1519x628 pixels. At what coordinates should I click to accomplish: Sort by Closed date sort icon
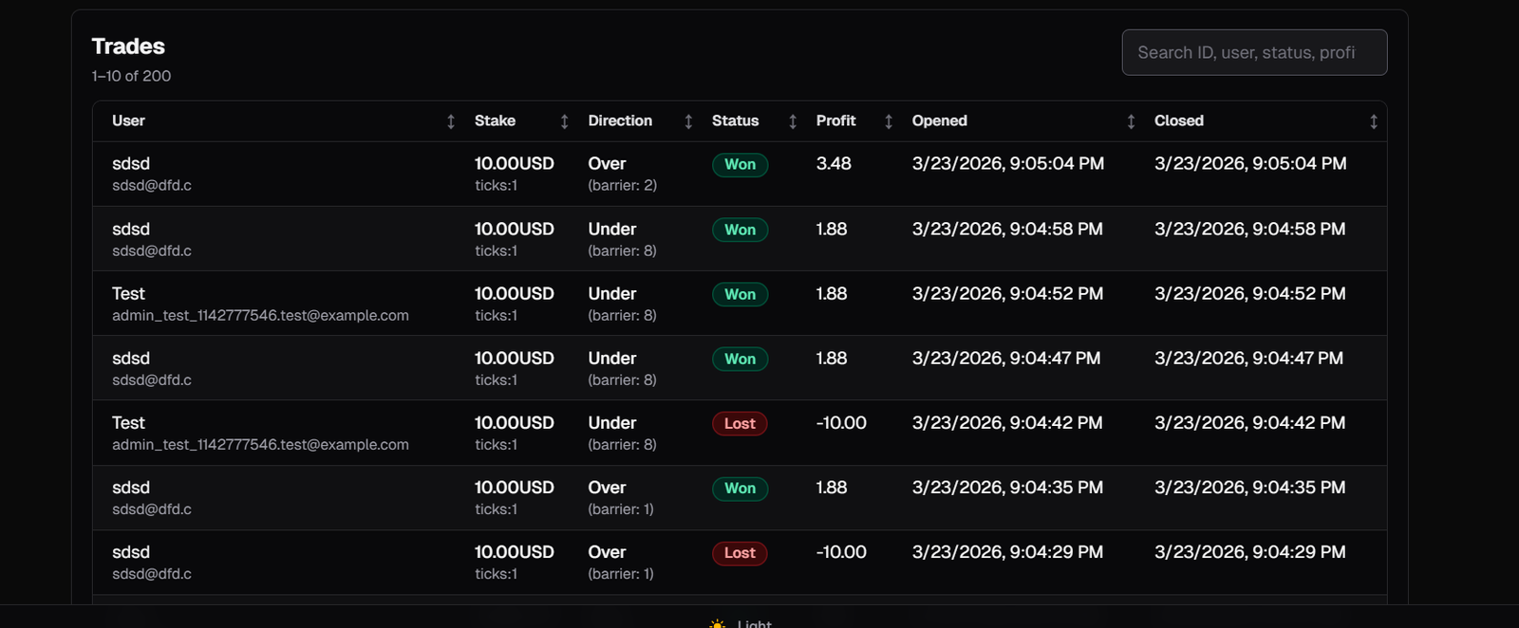click(x=1373, y=121)
